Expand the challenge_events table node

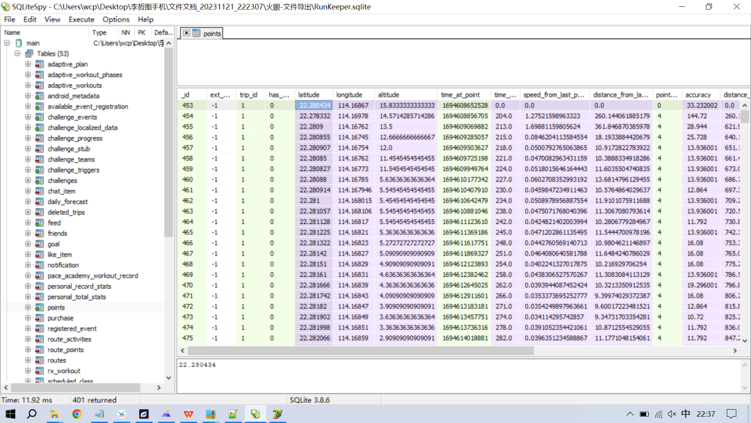click(x=28, y=117)
